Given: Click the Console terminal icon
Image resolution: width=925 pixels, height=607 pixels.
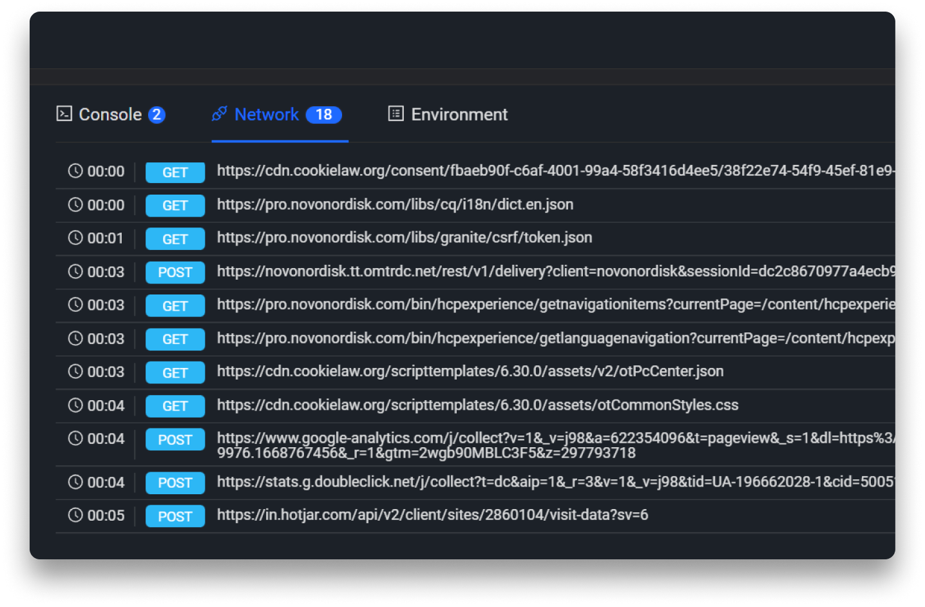Looking at the screenshot, I should coord(64,114).
